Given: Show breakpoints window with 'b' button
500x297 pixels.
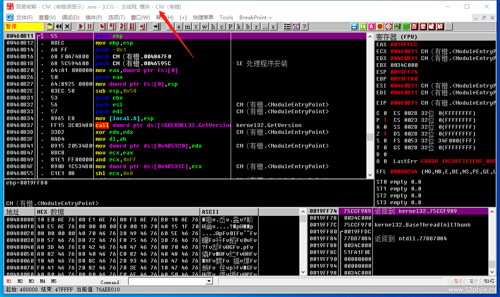Looking at the screenshot, I should (248, 27).
